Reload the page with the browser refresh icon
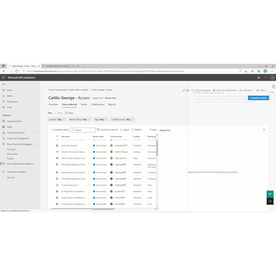 pyautogui.click(x=17, y=71)
